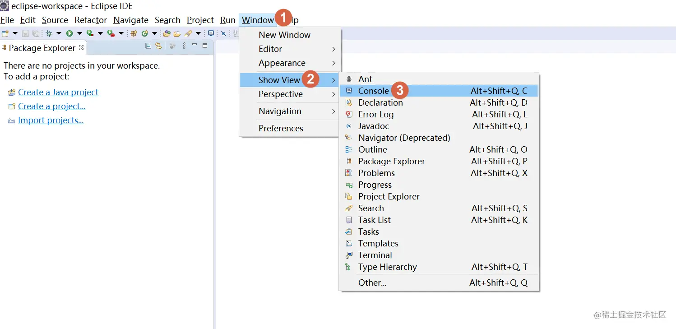Click the Window menu
676x329 pixels.
coord(258,20)
